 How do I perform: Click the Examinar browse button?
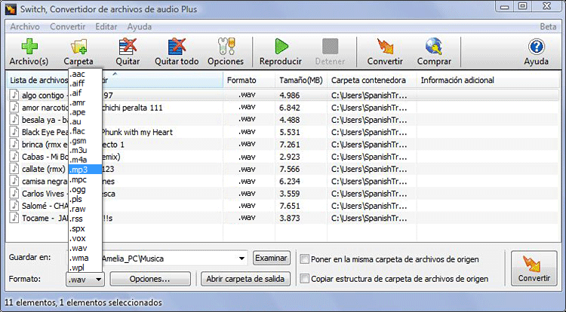[x=271, y=258]
